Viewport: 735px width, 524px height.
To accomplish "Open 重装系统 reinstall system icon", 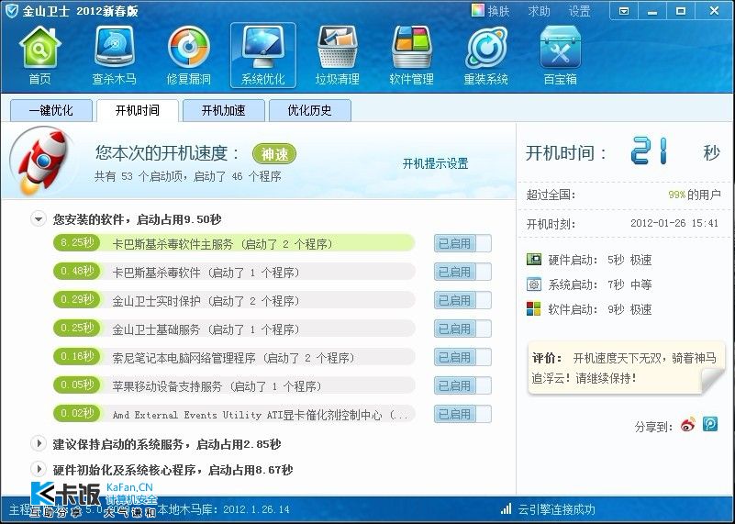I will pyautogui.click(x=485, y=56).
